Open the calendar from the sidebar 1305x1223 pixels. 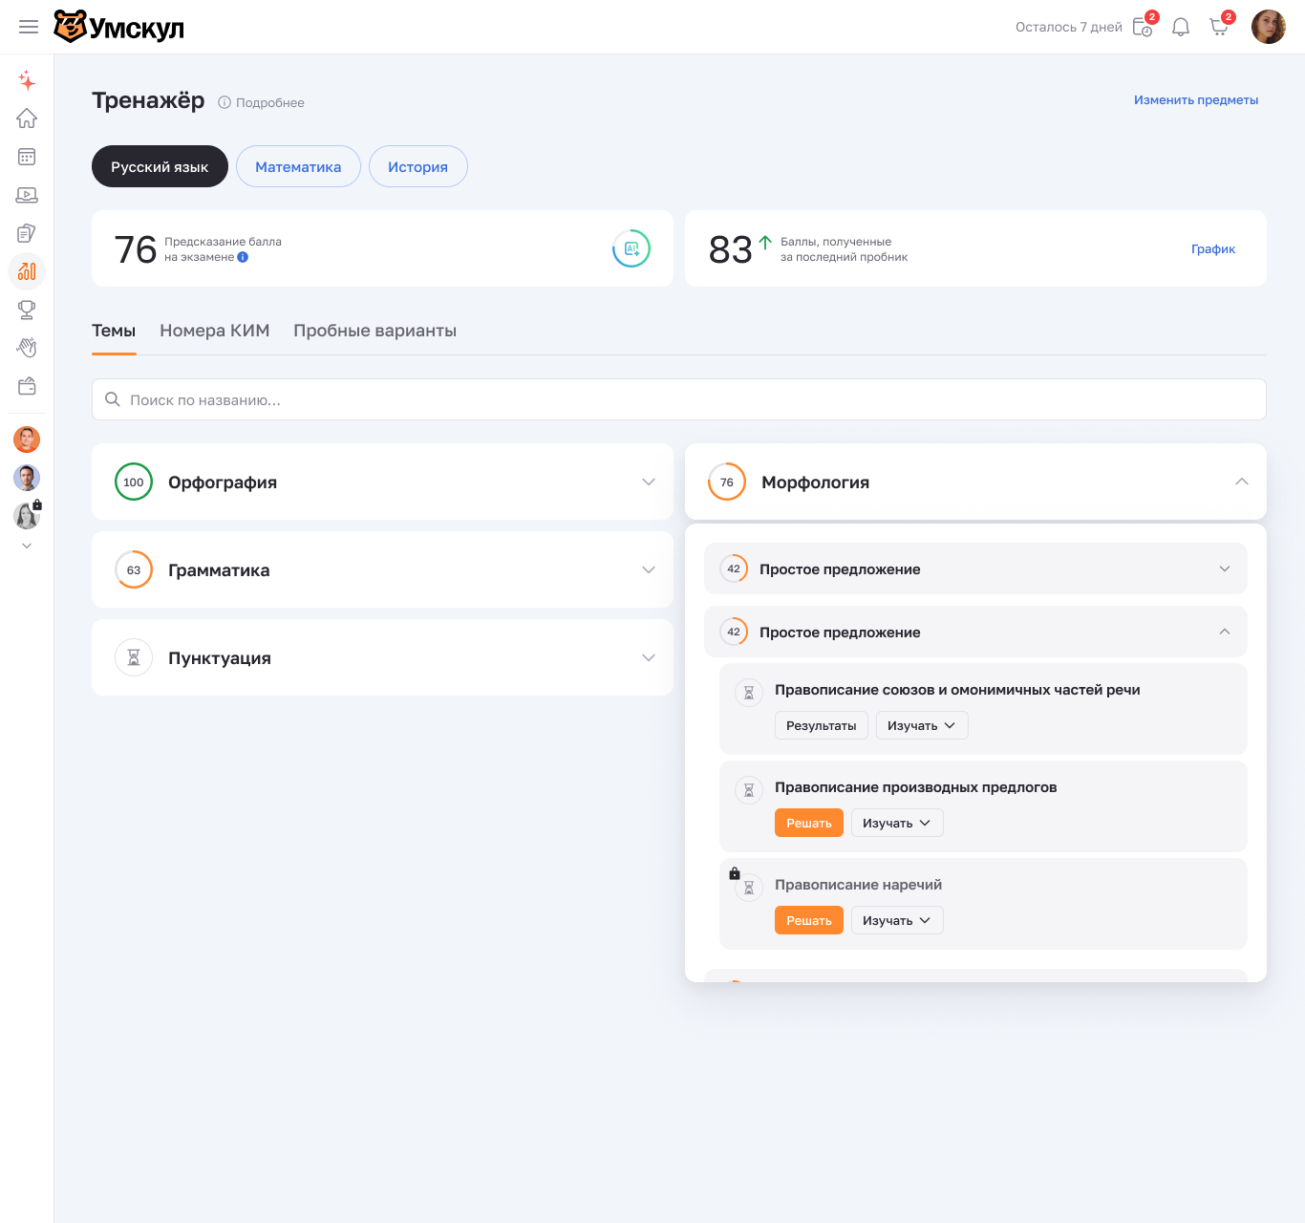[27, 157]
